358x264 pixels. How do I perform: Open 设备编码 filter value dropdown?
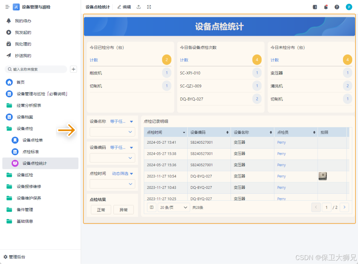(112, 158)
